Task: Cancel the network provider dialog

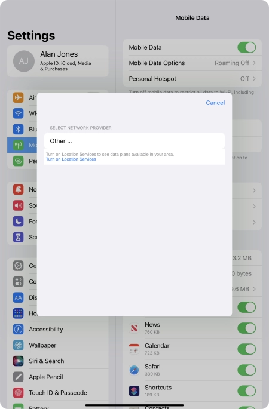Action: (215, 103)
